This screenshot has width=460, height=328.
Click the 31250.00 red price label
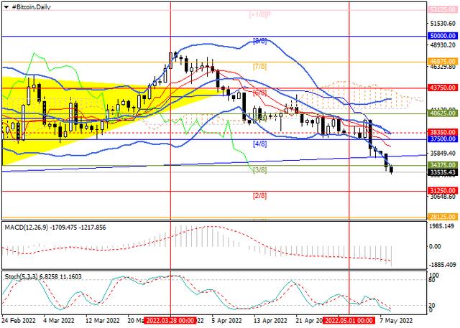(443, 191)
